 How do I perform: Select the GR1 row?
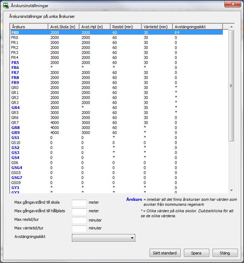pos(117,93)
